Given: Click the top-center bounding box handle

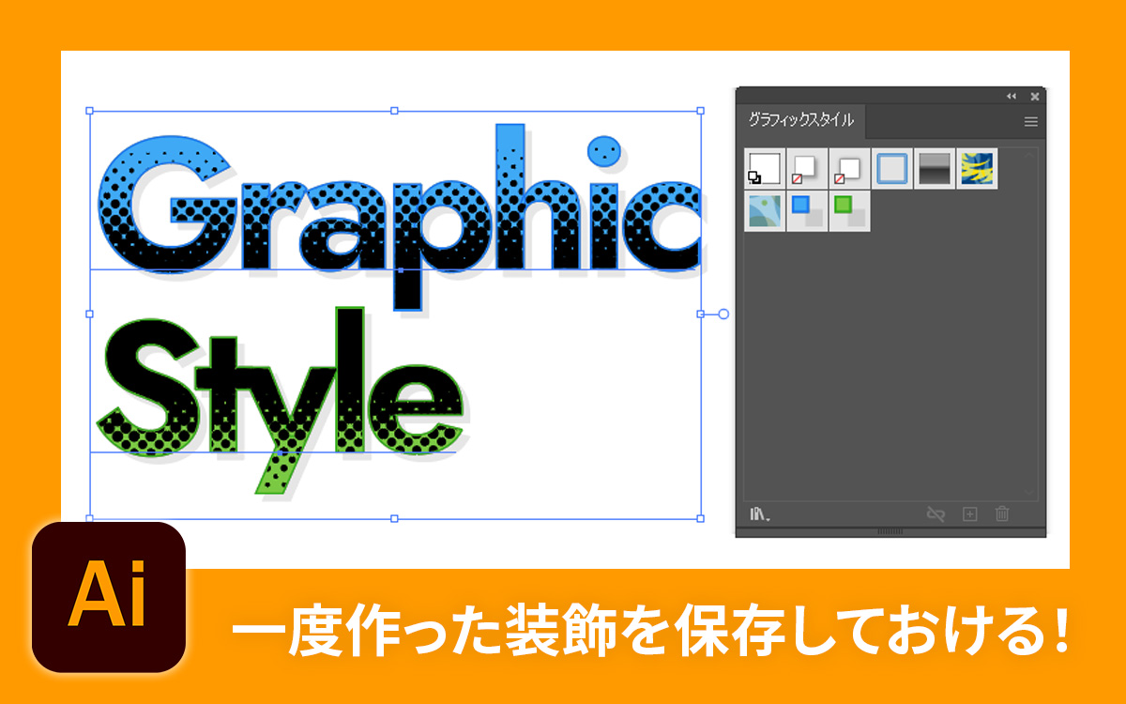Looking at the screenshot, I should tap(394, 111).
